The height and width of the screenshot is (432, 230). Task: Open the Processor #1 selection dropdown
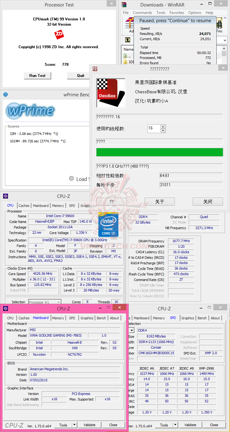pos(59,302)
